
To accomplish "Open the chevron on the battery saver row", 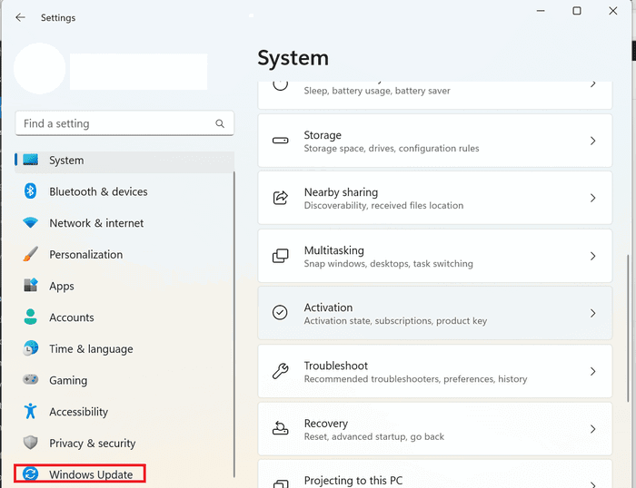I will click(593, 84).
